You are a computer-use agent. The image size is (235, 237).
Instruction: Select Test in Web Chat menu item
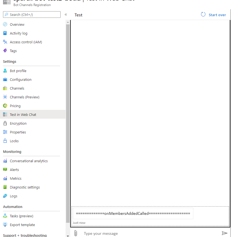click(23, 115)
